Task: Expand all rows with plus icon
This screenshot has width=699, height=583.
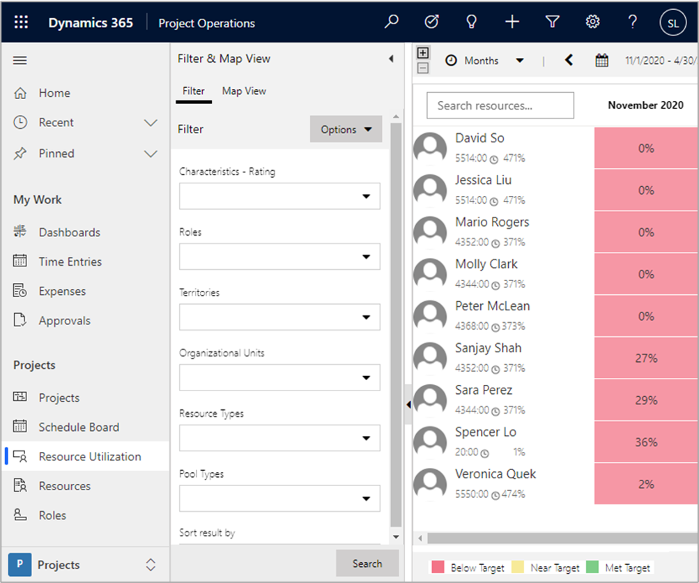Action: tap(422, 52)
